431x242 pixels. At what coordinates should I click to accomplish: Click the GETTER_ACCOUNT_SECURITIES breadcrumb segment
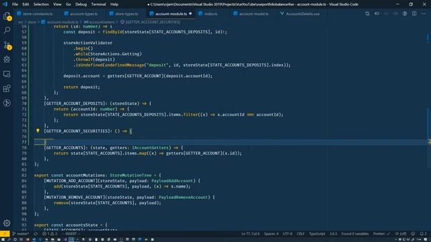click(150, 22)
